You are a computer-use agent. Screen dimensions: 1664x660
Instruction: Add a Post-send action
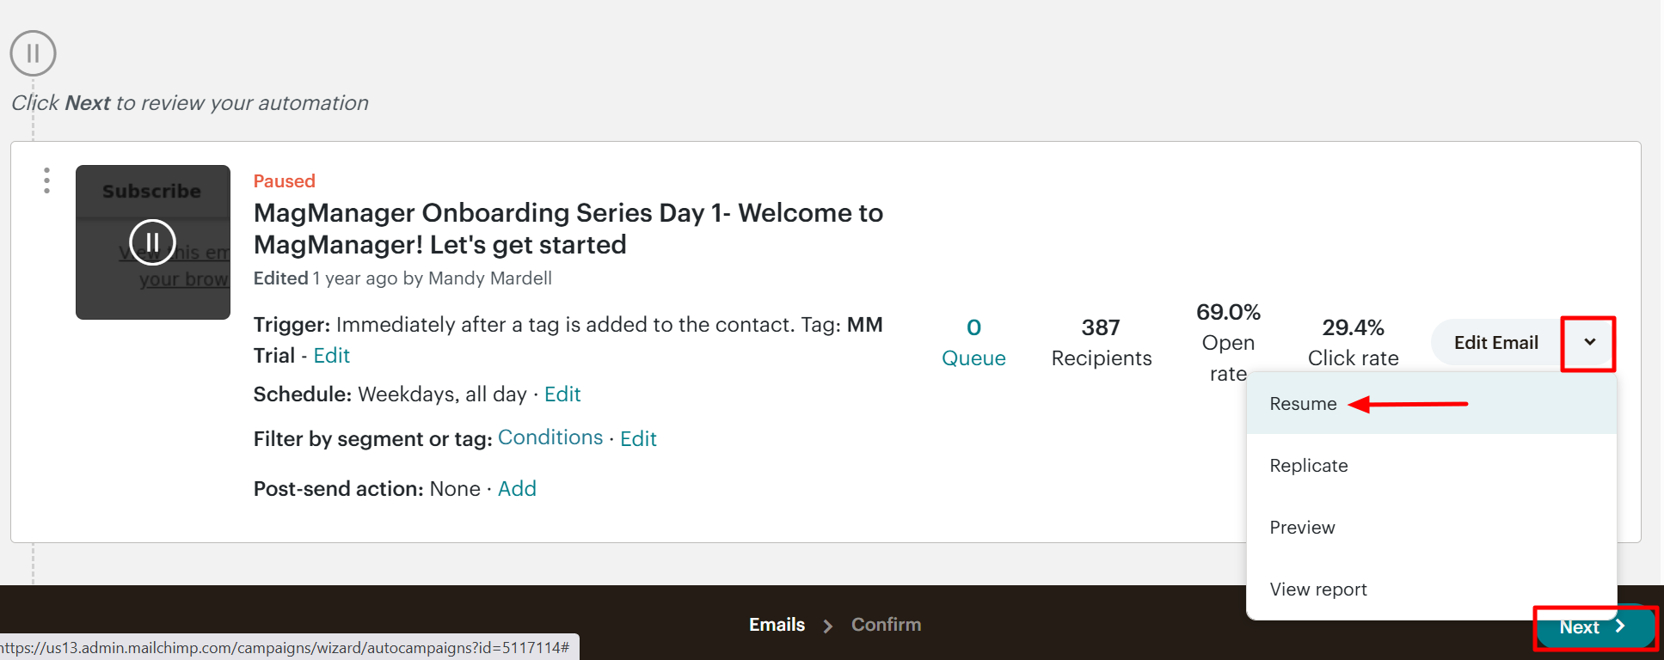517,489
